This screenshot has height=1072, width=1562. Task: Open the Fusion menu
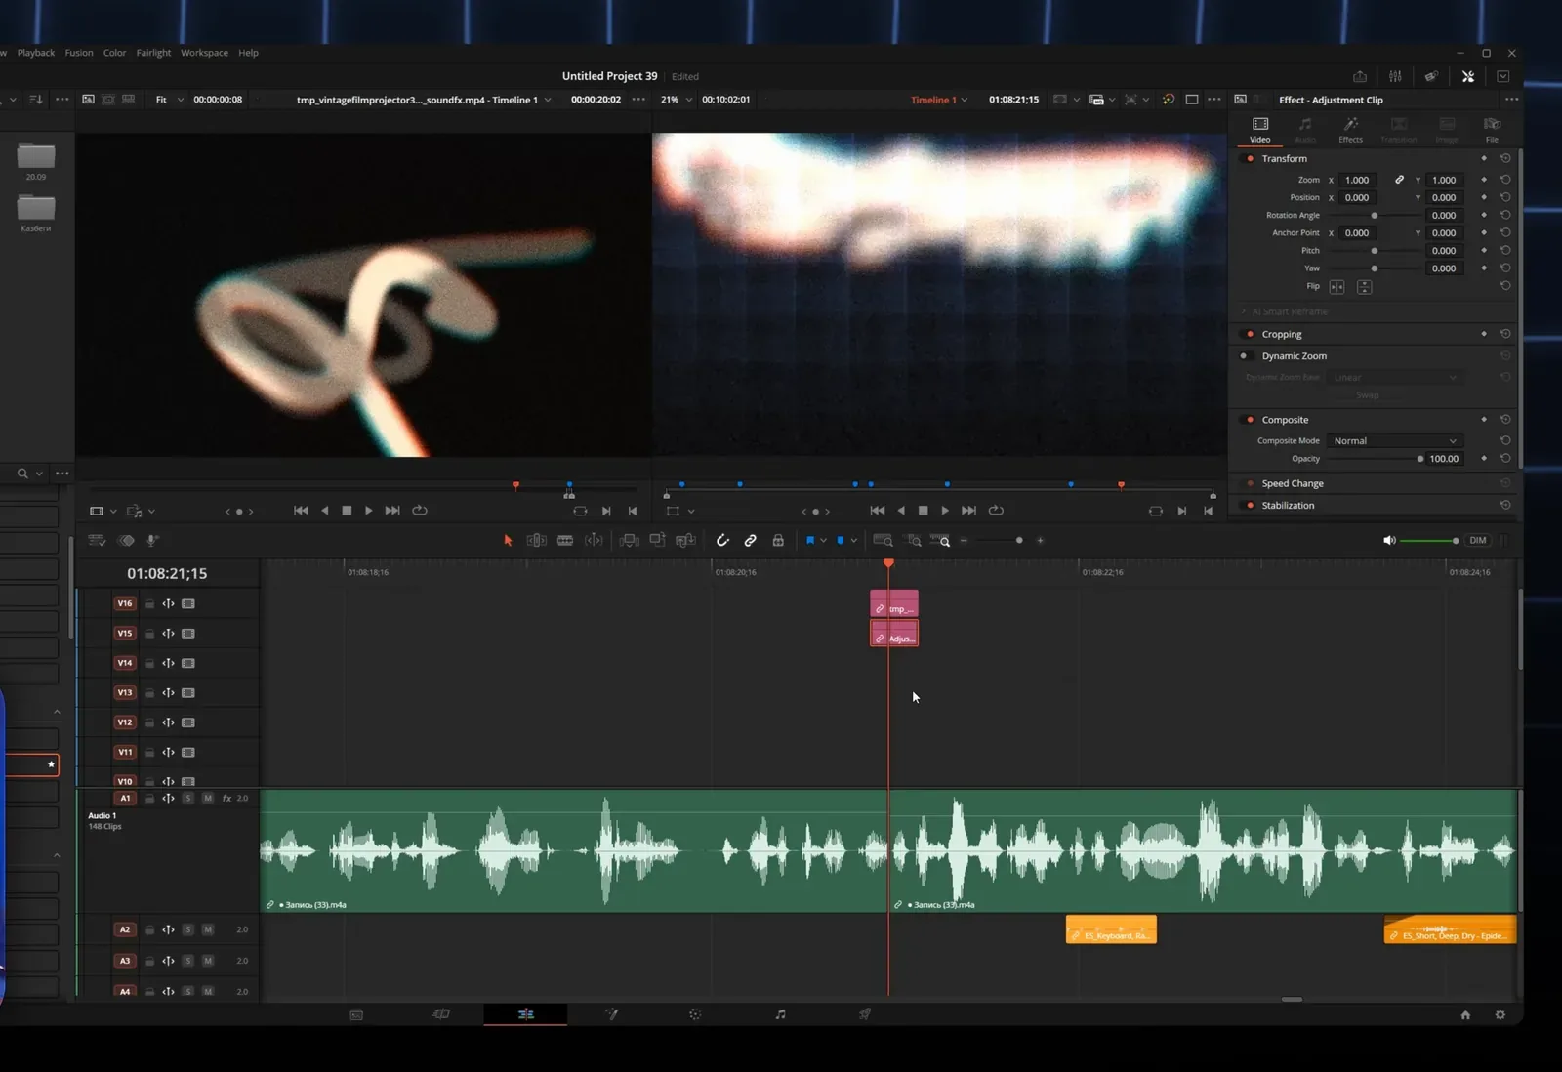point(79,53)
